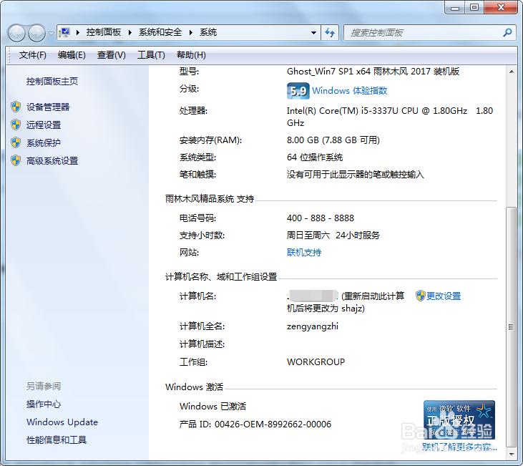Open 联机了解更多内容 link

[x=459, y=447]
